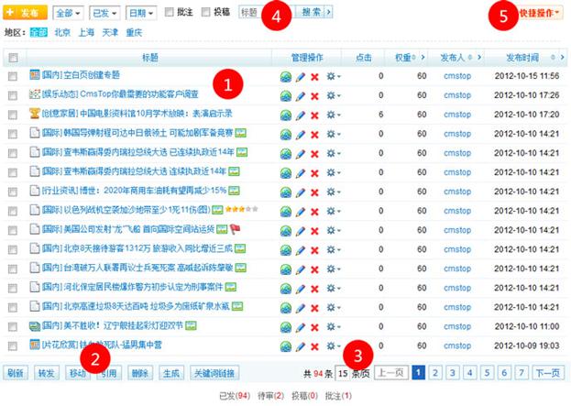Filter region by 重庆
571x406 pixels.
(134, 33)
